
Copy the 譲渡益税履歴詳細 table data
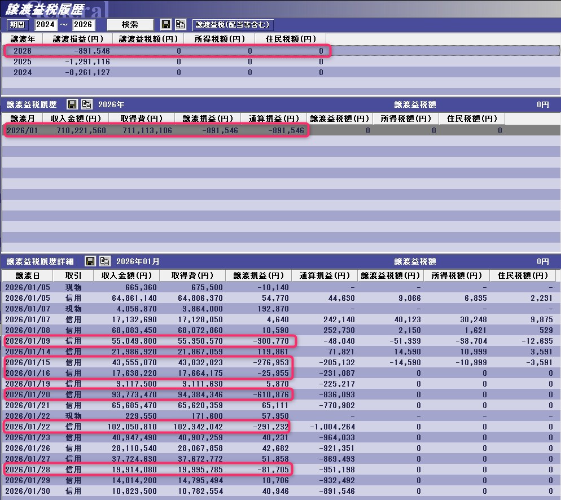pos(104,261)
